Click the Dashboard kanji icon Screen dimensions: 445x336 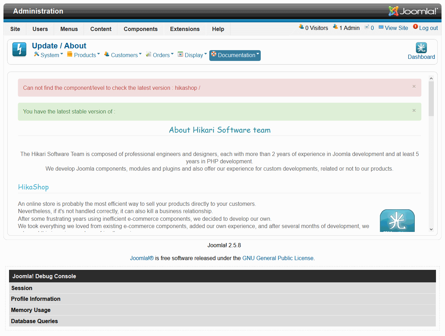[x=421, y=48]
